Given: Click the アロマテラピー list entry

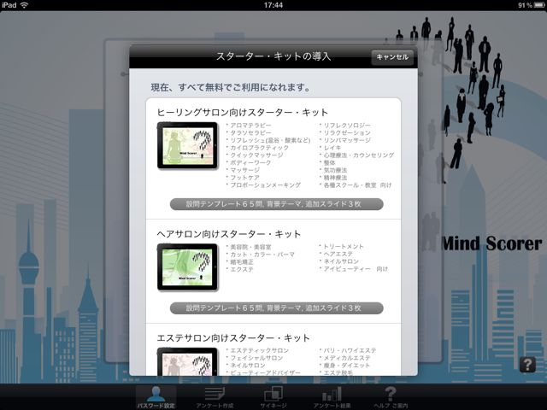Looking at the screenshot, I should [x=249, y=126].
